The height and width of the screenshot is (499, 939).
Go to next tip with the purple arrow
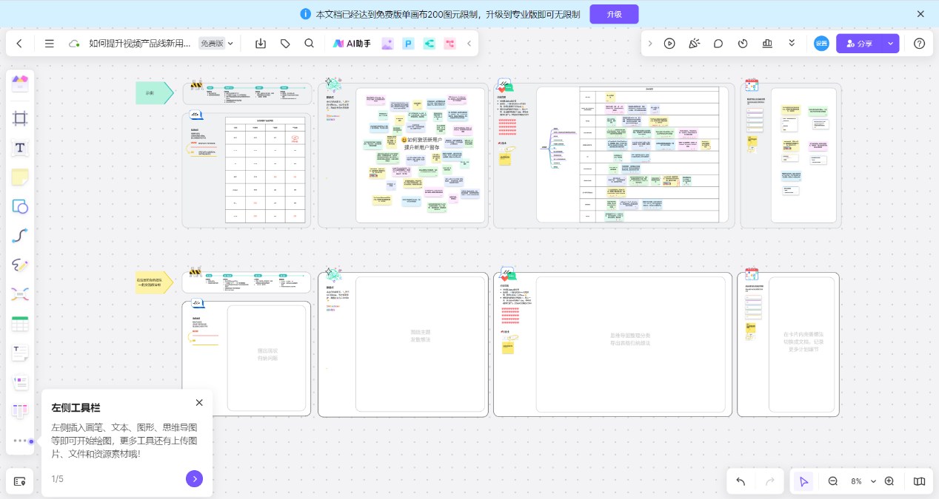(194, 478)
